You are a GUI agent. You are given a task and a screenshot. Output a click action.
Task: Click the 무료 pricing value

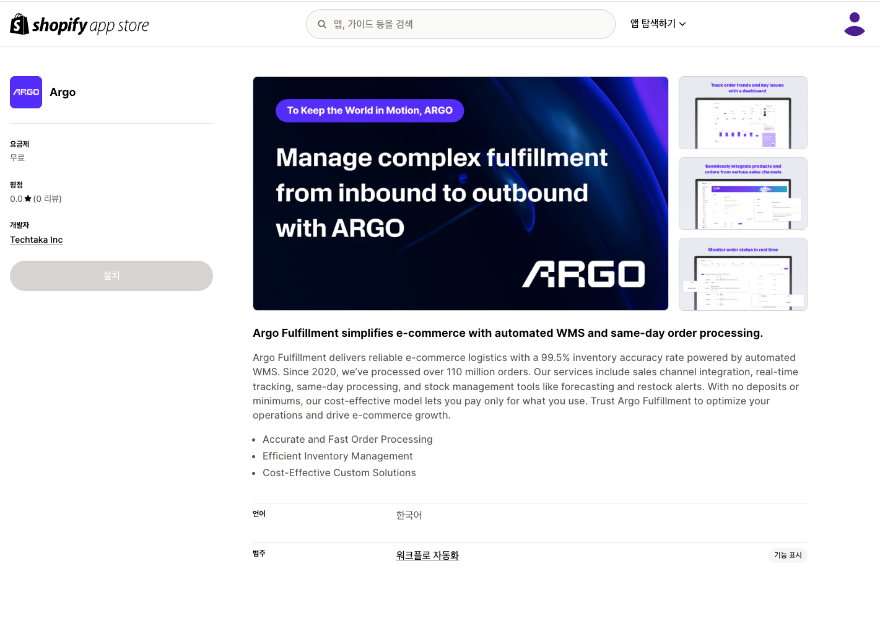[17, 158]
